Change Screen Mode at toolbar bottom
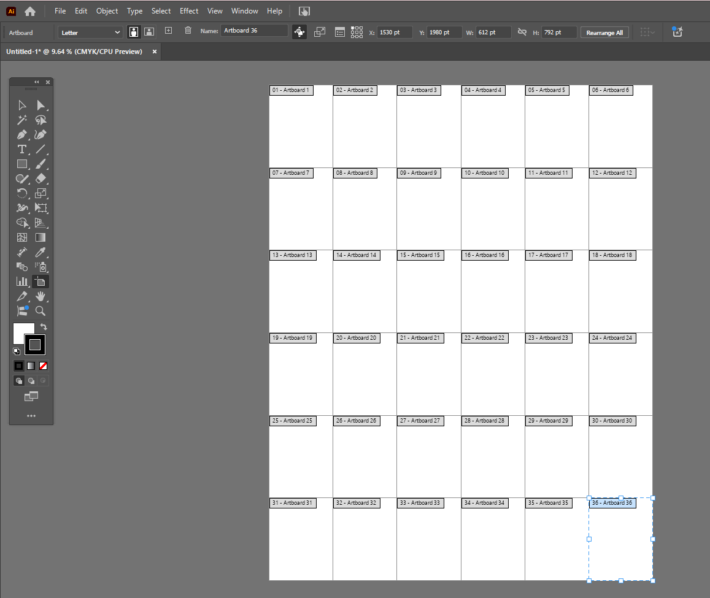The image size is (710, 598). tap(31, 397)
